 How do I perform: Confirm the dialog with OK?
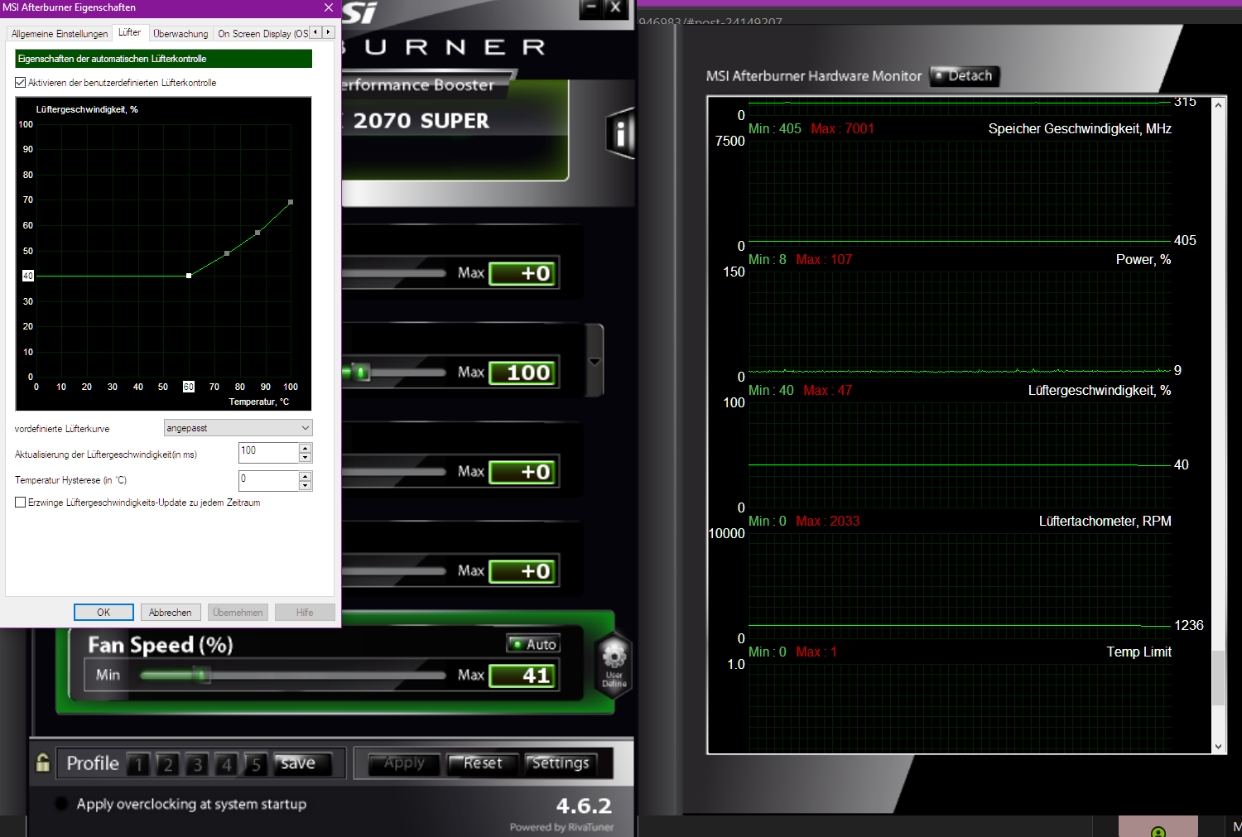click(103, 613)
